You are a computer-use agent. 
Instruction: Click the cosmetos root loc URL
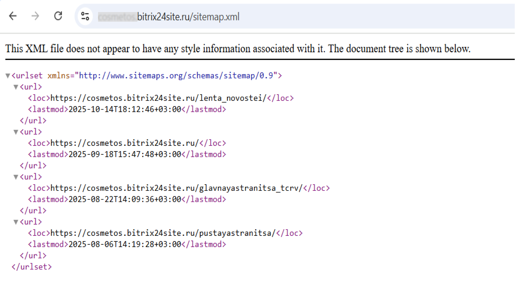click(124, 143)
